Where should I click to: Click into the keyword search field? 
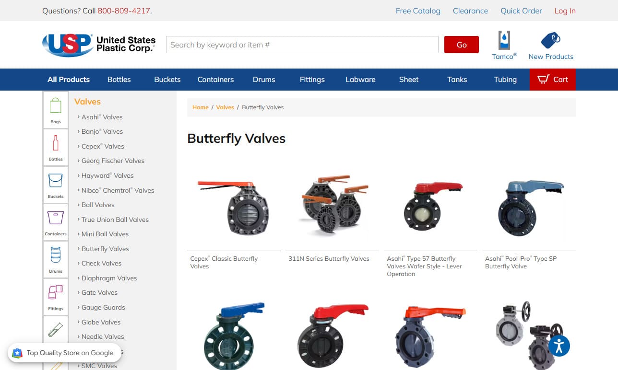(x=302, y=45)
